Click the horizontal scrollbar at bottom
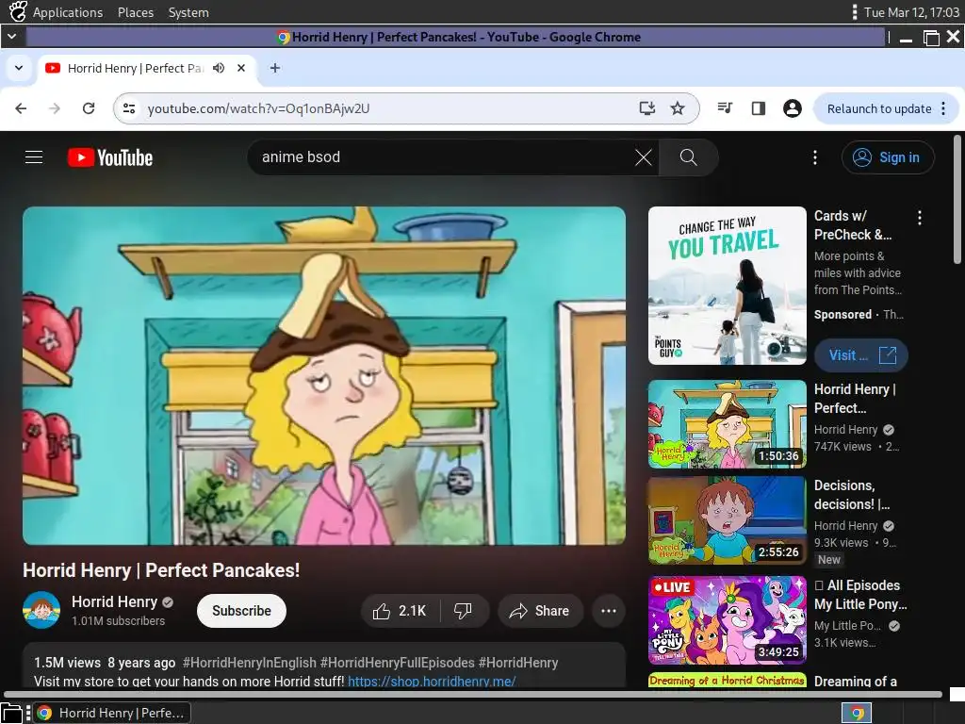Screen dimensions: 965x724 473,695
